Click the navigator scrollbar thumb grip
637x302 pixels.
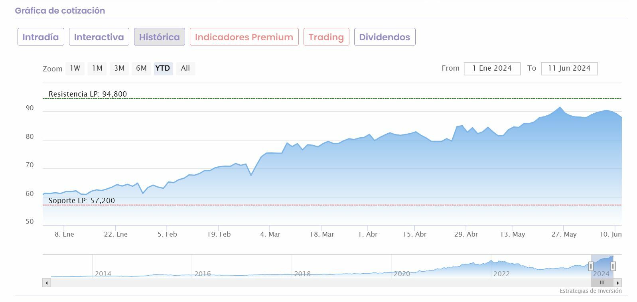click(x=602, y=283)
